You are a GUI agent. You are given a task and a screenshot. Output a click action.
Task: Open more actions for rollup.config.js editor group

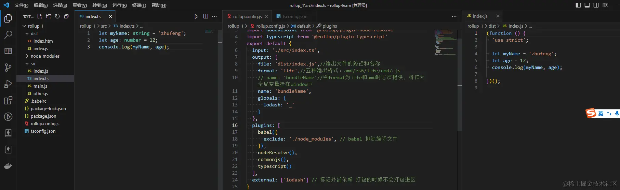tap(454, 16)
